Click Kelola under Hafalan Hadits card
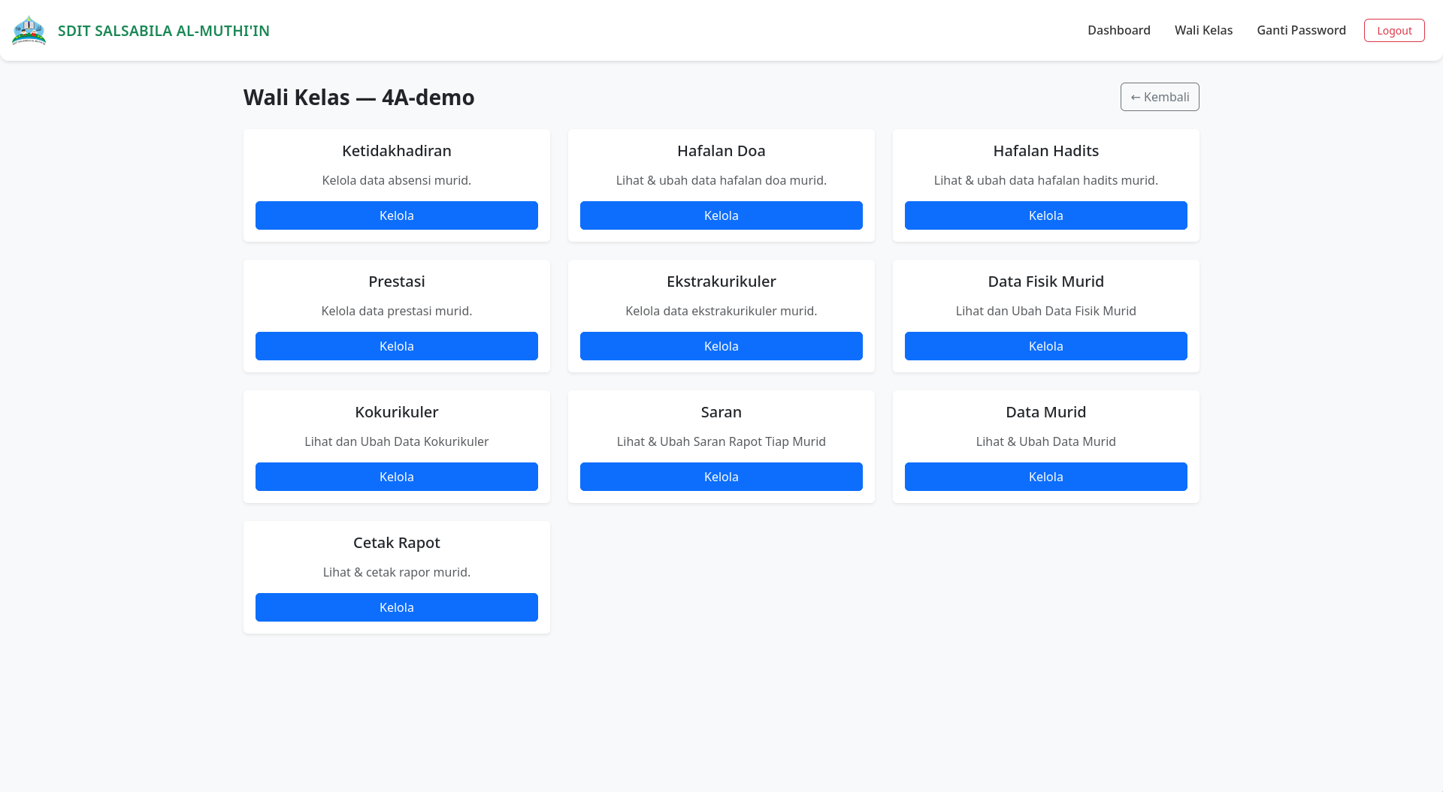The height and width of the screenshot is (792, 1443). [x=1046, y=215]
